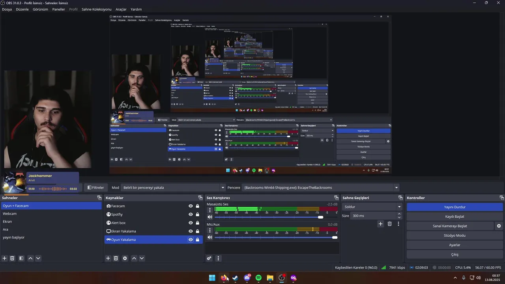
Task: Remove transition with trash icon
Action: (x=390, y=224)
